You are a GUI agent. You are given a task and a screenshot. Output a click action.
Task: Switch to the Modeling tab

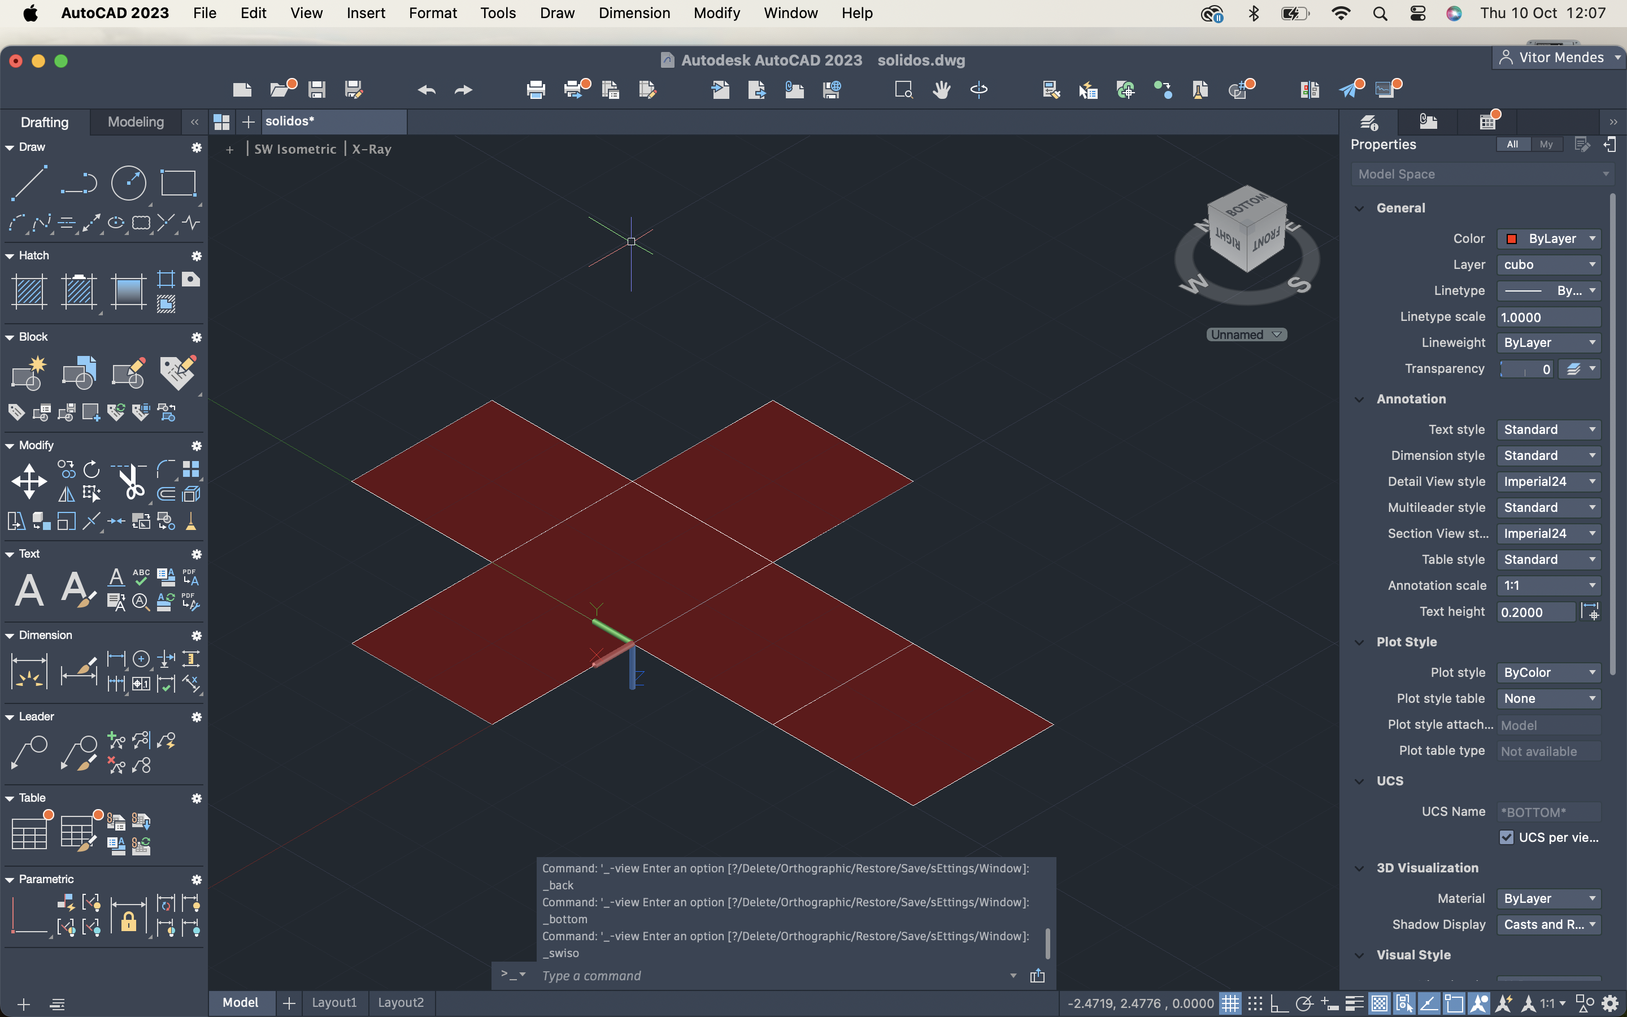click(x=135, y=121)
